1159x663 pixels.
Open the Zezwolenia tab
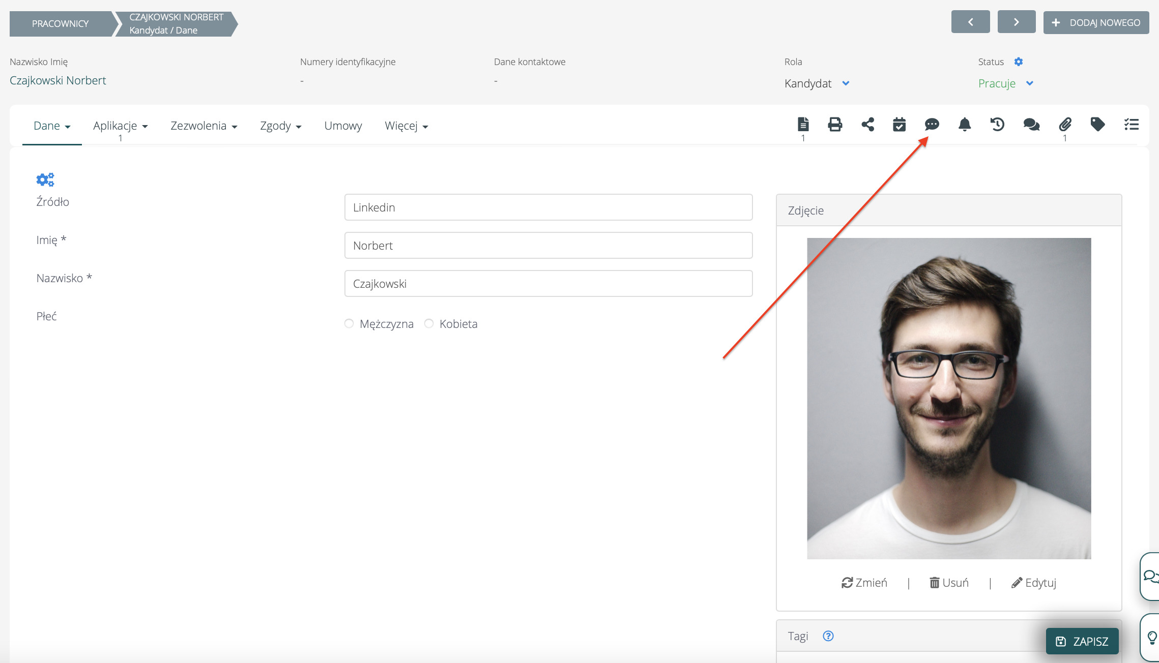(204, 126)
